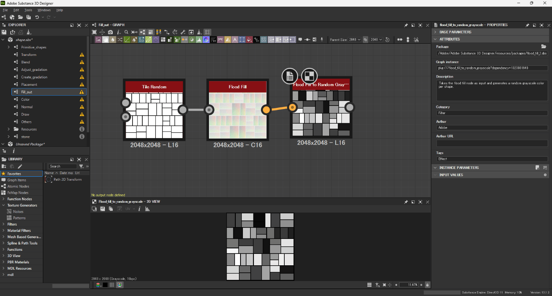Toggle tiling grid in 2D View

(369, 285)
